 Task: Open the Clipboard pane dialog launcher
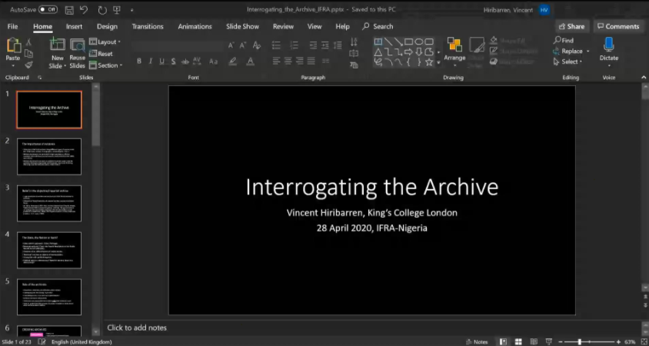click(x=40, y=78)
